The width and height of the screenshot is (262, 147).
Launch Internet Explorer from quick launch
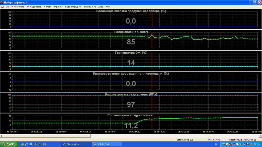pos(27,144)
